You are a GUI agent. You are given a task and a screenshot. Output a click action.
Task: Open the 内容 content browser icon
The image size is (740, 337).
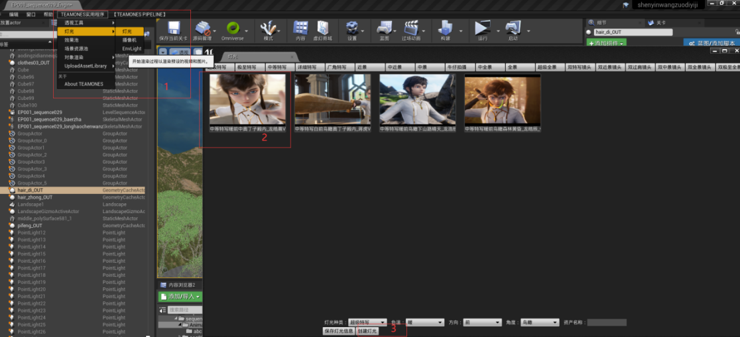300,28
